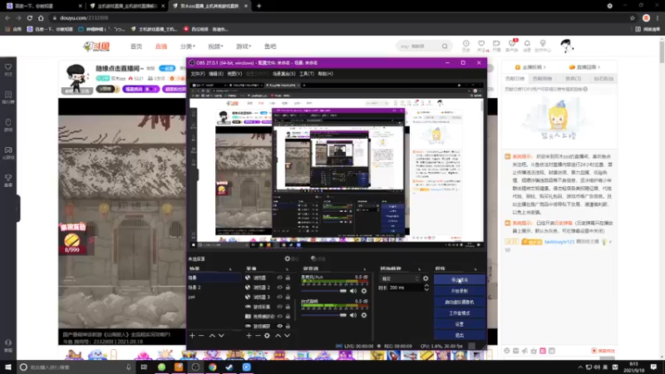Open the 帮助(H) menu in OBS
The height and width of the screenshot is (374, 665).
tap(325, 74)
